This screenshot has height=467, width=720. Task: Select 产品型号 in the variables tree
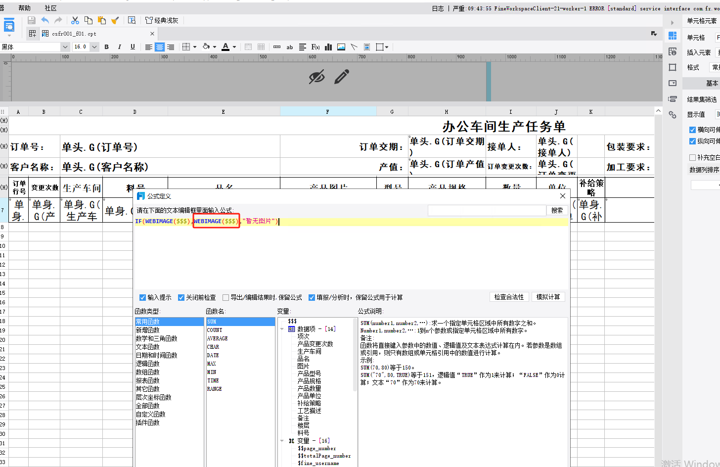(309, 374)
